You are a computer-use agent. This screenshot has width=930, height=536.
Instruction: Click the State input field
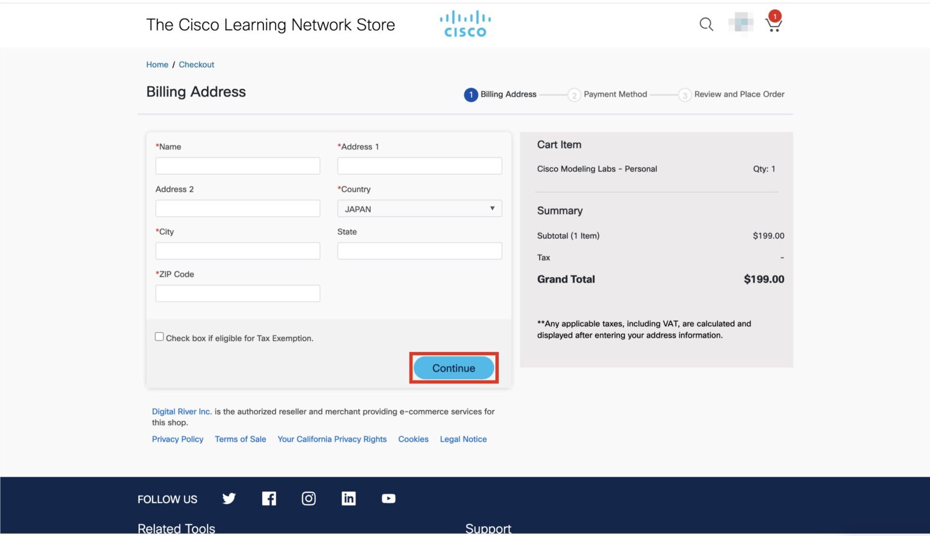[x=420, y=251]
